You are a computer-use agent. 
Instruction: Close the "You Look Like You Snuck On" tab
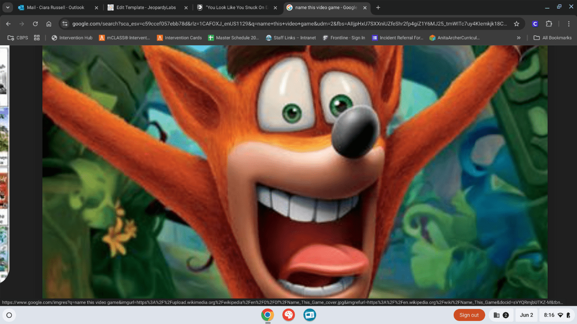[275, 8]
